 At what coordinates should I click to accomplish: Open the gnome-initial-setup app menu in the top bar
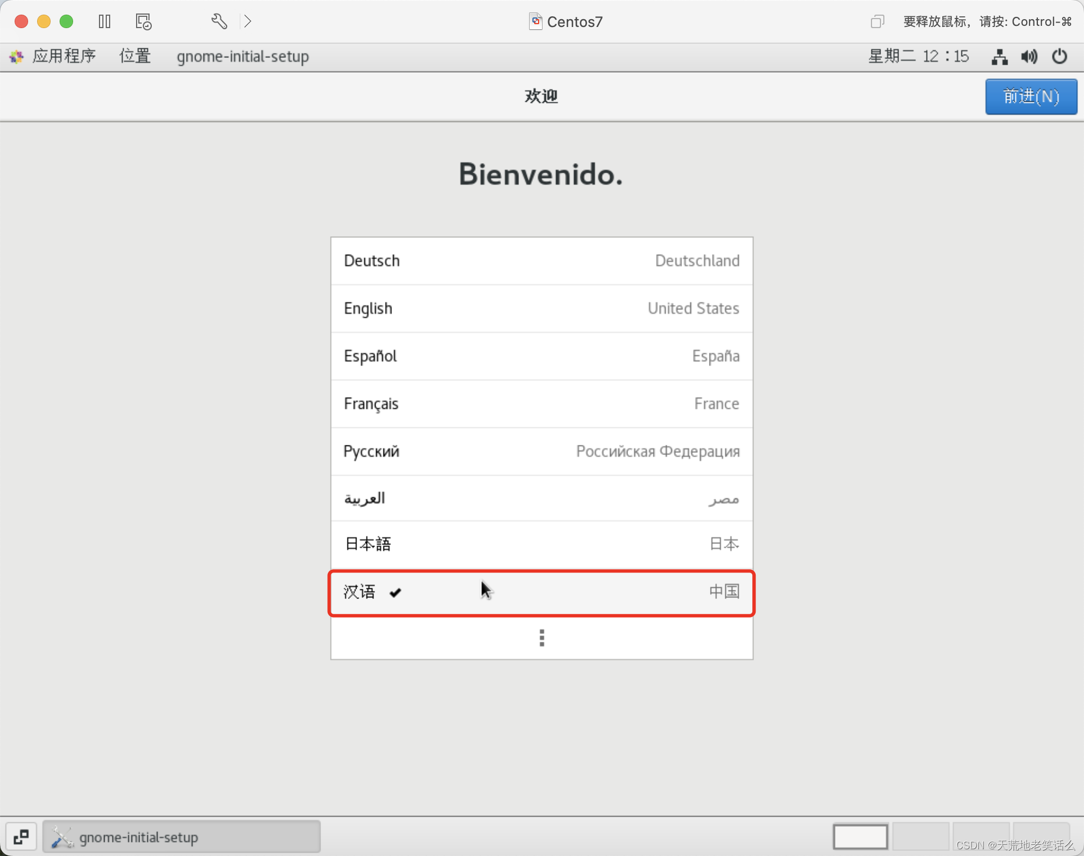(x=242, y=56)
